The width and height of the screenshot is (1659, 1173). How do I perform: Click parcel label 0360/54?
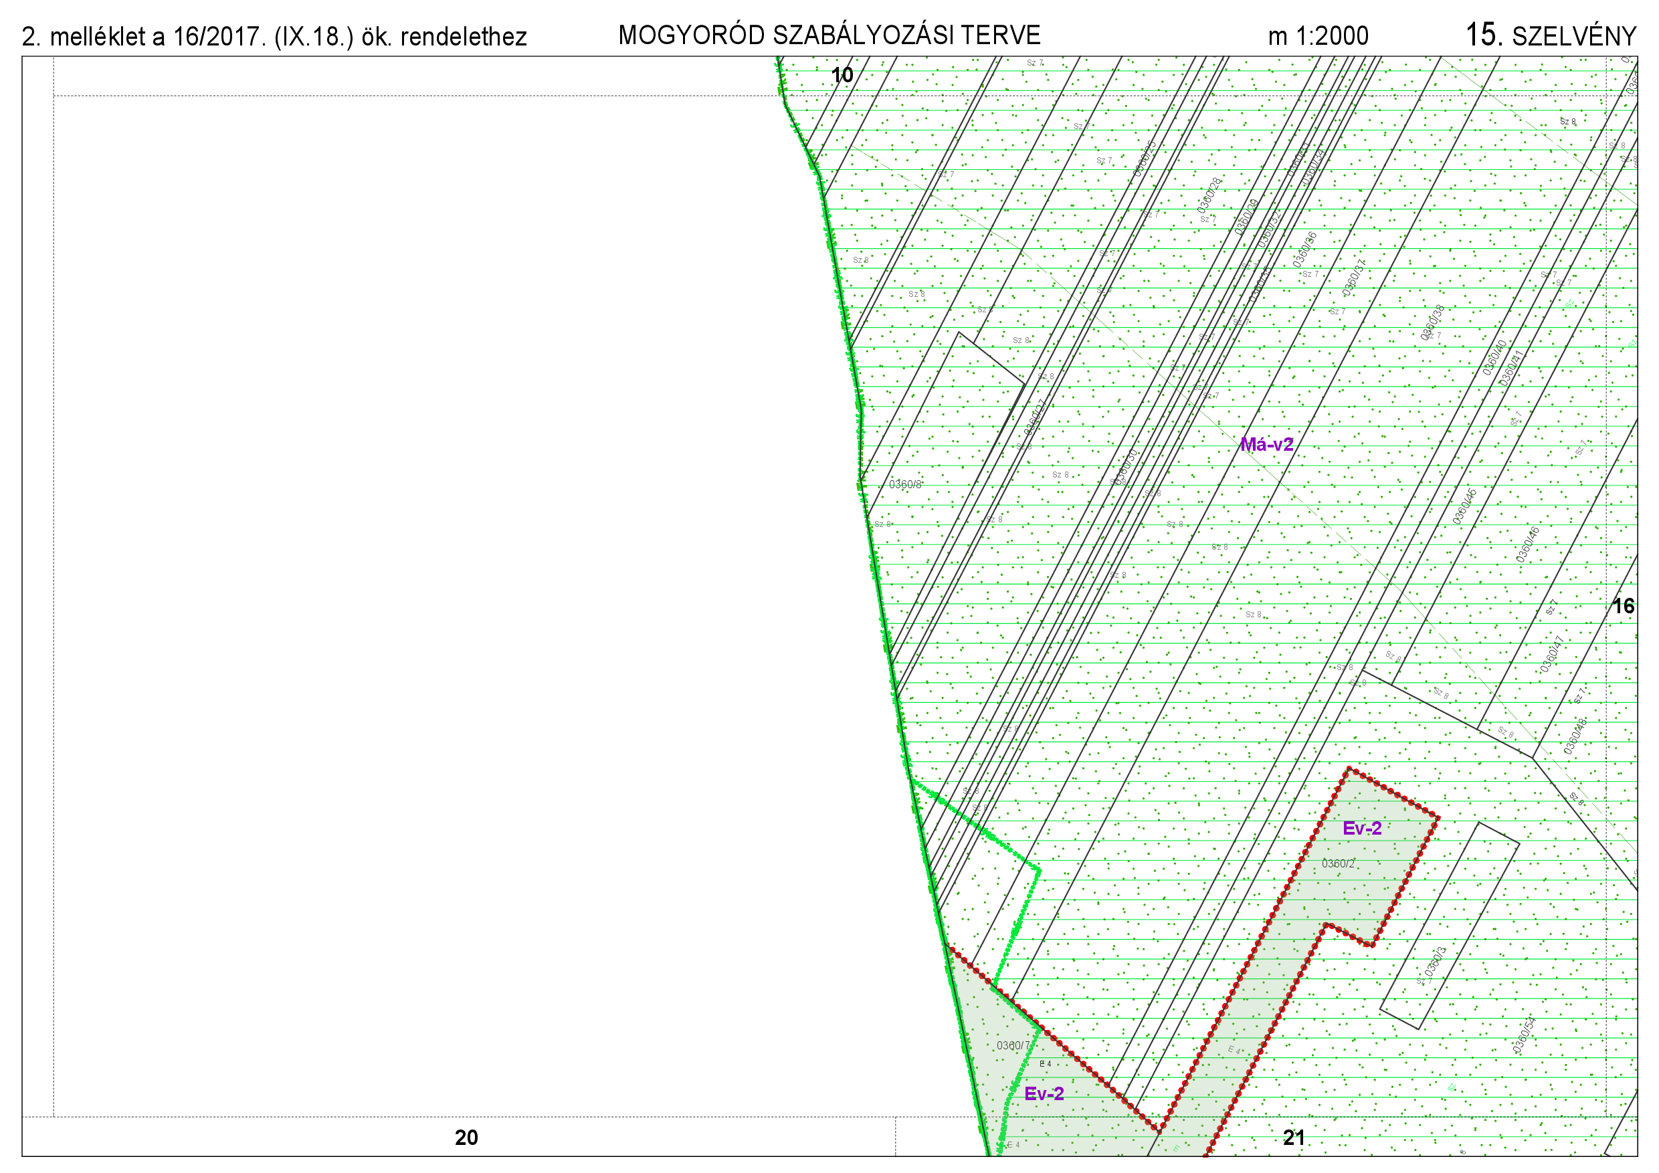tap(1523, 1035)
